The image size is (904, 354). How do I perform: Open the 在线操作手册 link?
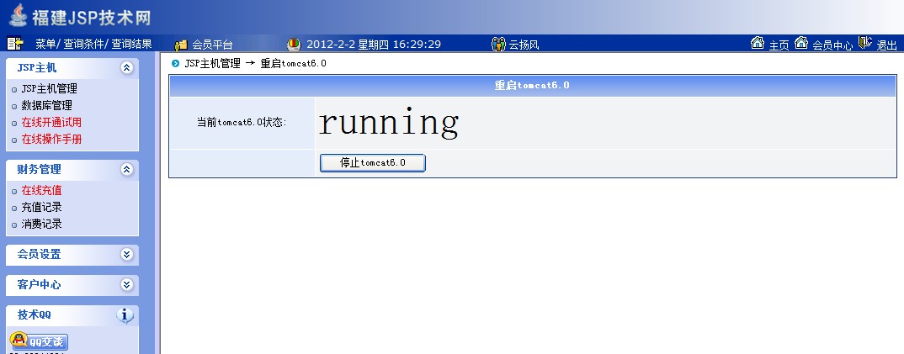51,139
